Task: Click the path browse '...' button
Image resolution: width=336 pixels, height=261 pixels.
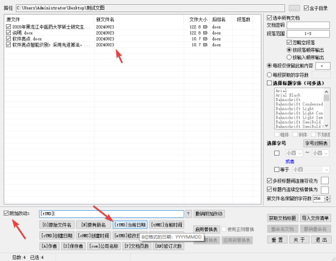Action: coord(294,8)
